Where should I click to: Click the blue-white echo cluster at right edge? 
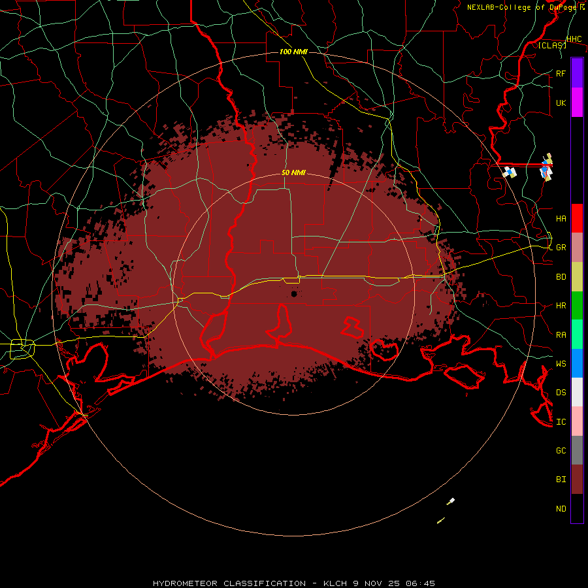coord(547,168)
